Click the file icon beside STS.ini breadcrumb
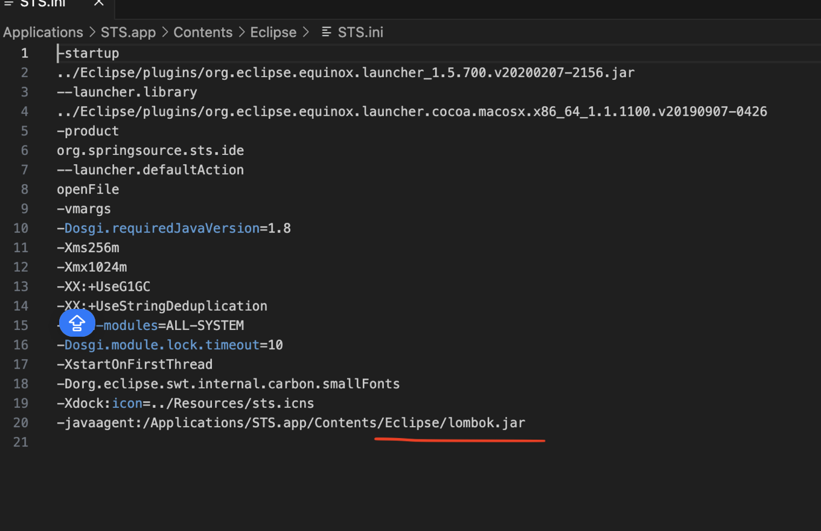Viewport: 821px width, 531px height. [327, 32]
